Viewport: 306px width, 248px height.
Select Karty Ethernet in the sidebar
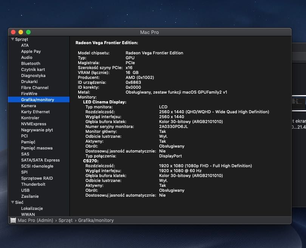pos(36,112)
